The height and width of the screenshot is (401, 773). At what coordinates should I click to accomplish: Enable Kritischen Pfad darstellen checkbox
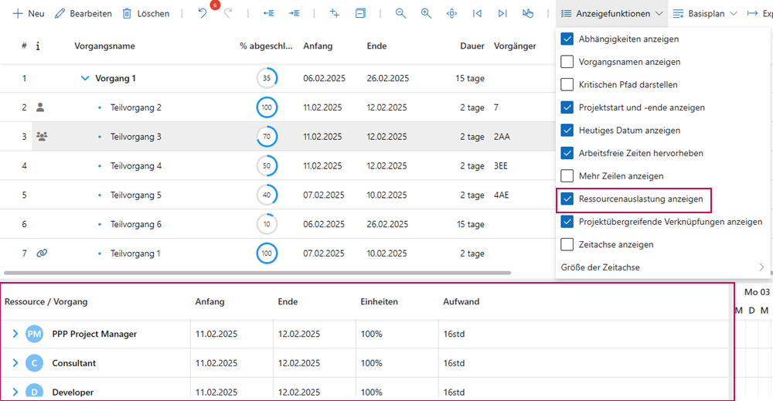[x=567, y=85]
